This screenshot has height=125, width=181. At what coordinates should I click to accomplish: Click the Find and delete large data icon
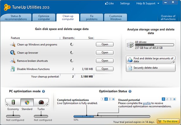pos(130,60)
